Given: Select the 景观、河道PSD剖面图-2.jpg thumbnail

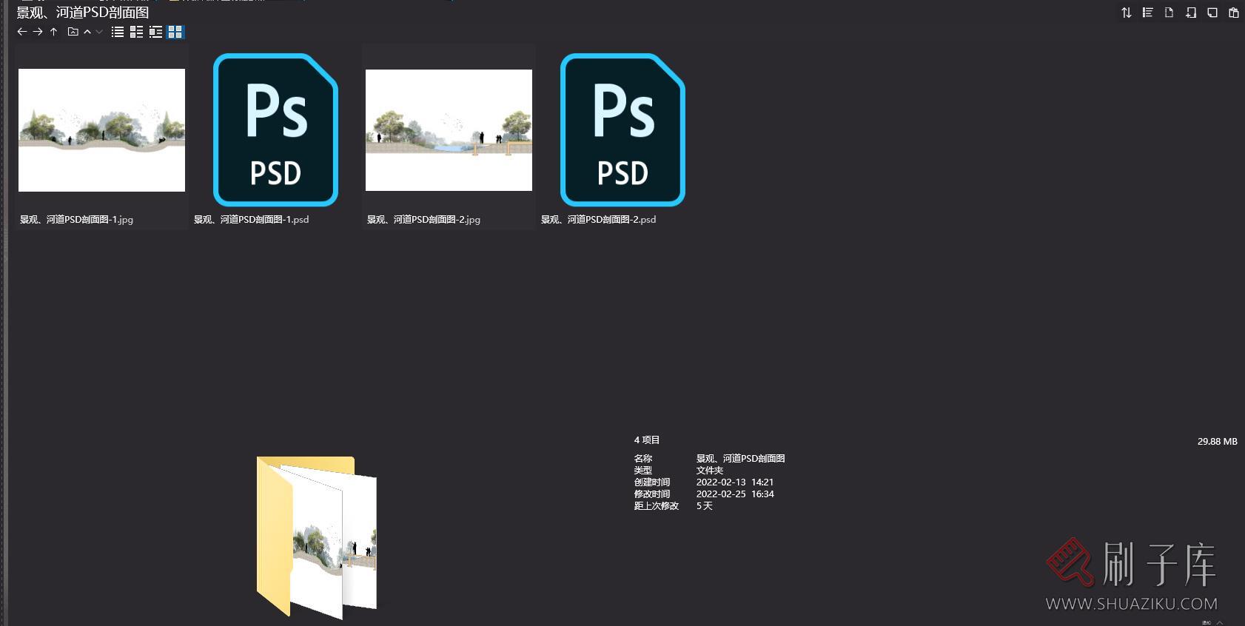Looking at the screenshot, I should [x=449, y=130].
